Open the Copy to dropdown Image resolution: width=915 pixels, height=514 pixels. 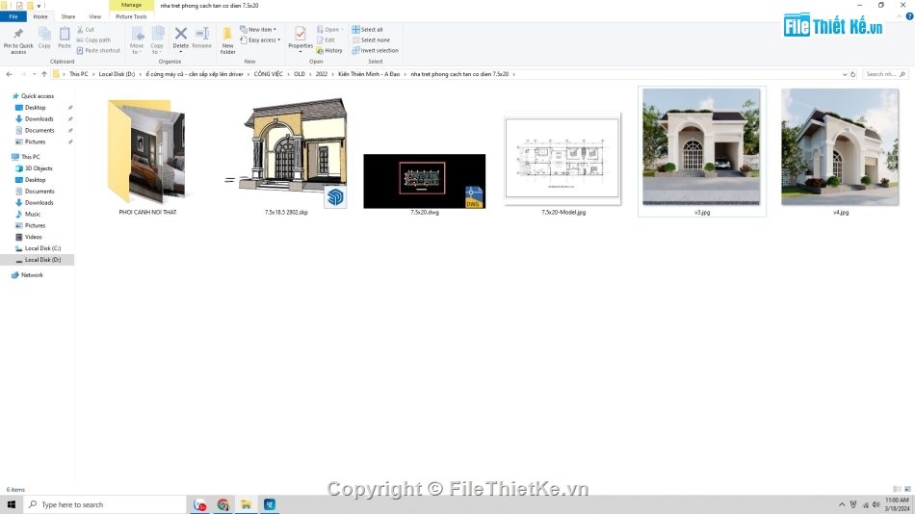[157, 40]
